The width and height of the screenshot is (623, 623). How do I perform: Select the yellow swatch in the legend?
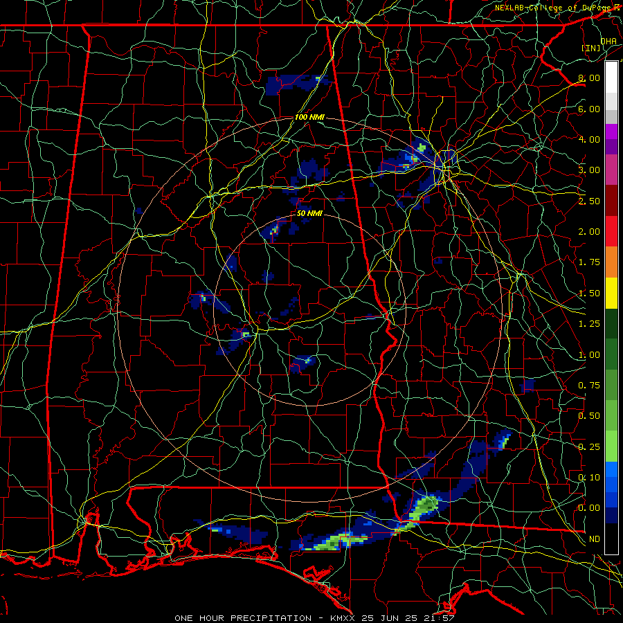(611, 293)
